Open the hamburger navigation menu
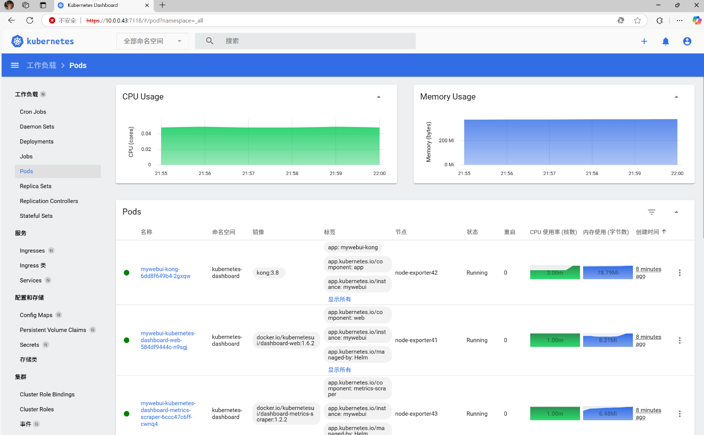Viewport: 704px width, 435px height. 15,65
